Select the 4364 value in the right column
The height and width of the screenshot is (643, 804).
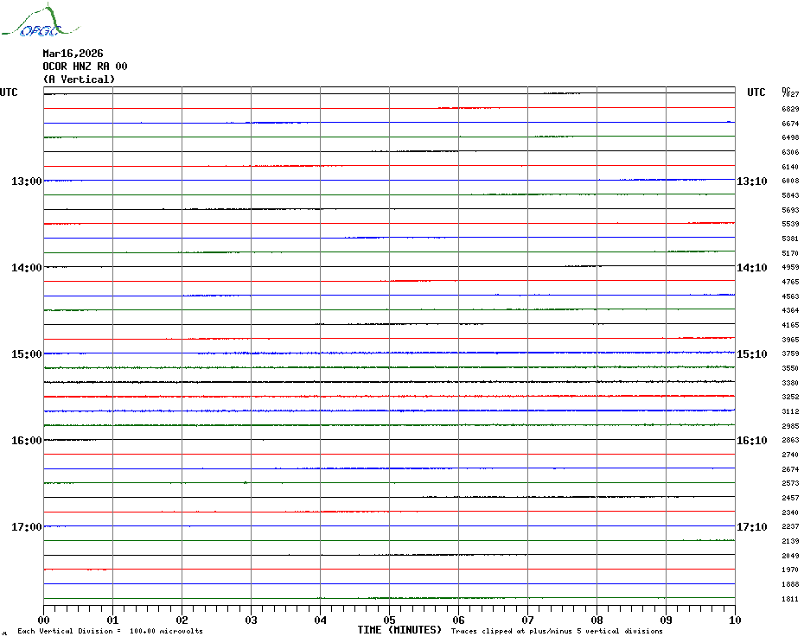(x=790, y=311)
